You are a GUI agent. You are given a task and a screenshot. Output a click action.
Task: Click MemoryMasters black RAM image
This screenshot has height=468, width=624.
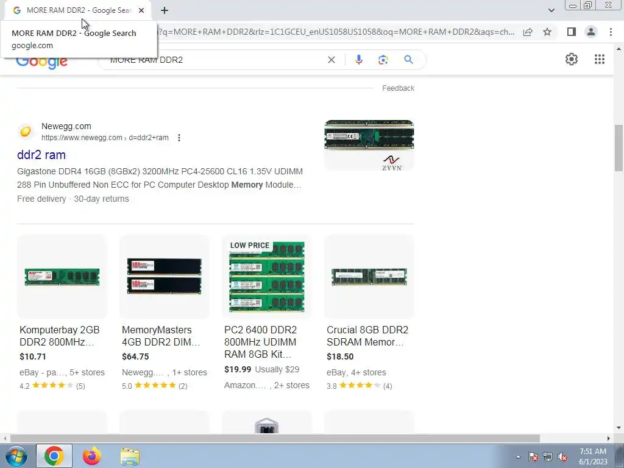click(165, 277)
